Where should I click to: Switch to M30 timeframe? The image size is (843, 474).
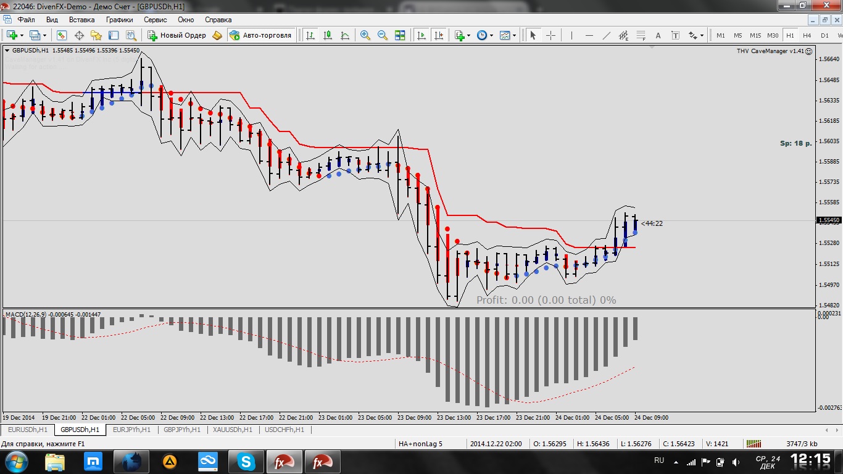[x=773, y=35]
